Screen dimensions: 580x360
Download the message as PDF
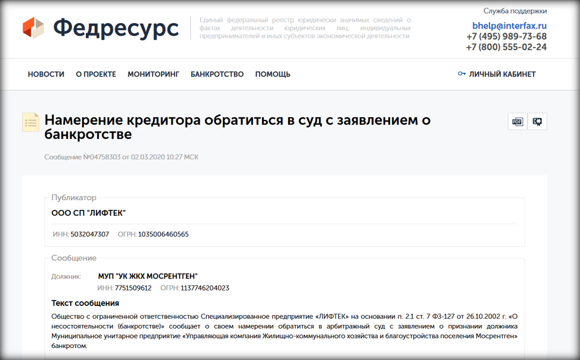tap(517, 121)
